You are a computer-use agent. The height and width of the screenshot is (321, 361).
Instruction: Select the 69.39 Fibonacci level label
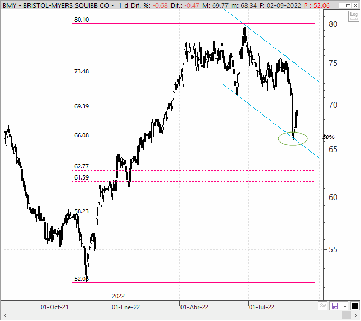click(81, 106)
